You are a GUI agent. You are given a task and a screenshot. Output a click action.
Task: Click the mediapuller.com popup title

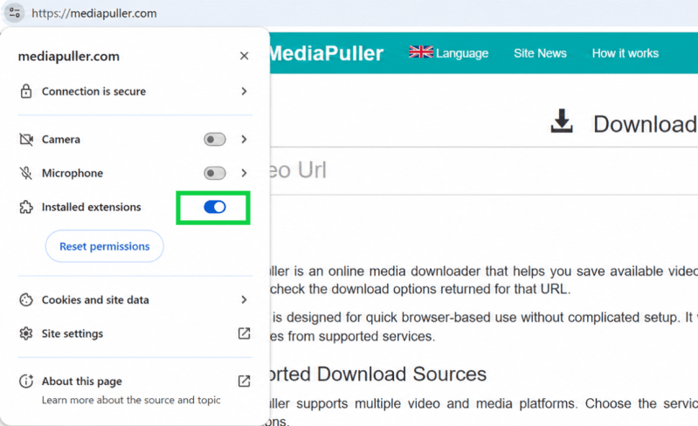(68, 57)
